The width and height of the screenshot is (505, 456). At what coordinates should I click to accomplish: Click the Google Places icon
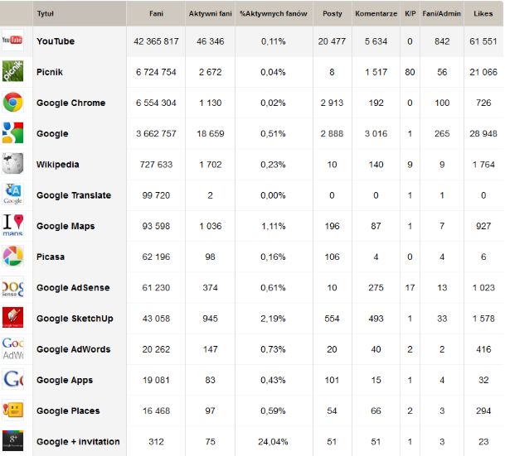point(12,410)
